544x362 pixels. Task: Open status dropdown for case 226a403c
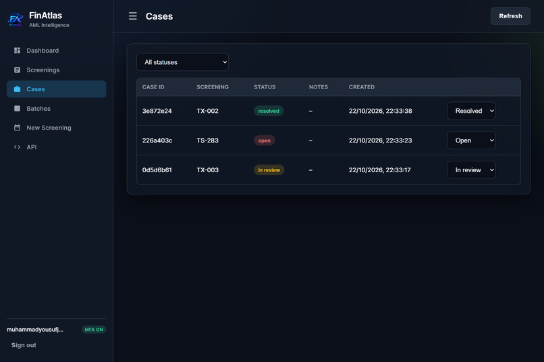(471, 140)
